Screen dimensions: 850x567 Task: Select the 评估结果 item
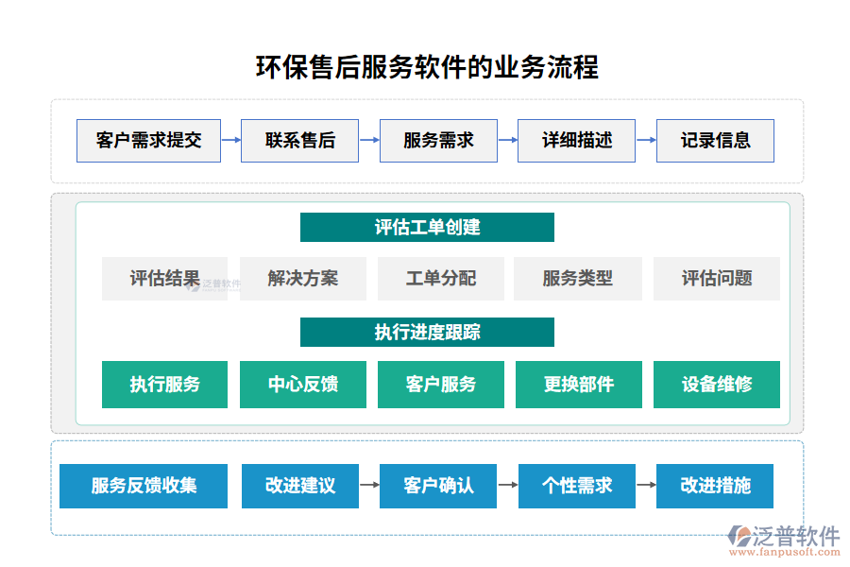[164, 279]
